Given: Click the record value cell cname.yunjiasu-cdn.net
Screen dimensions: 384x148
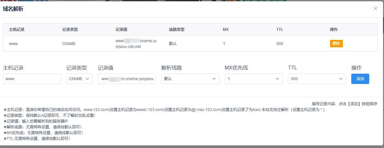Looking at the screenshot, I should 136,44.
